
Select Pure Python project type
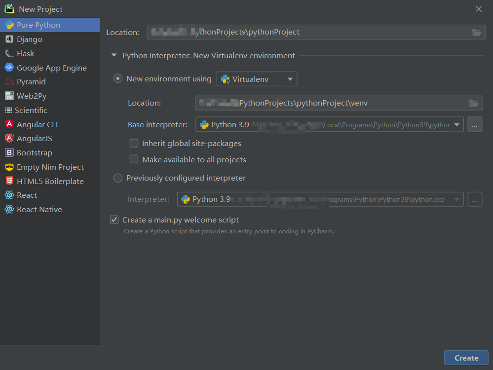50,25
